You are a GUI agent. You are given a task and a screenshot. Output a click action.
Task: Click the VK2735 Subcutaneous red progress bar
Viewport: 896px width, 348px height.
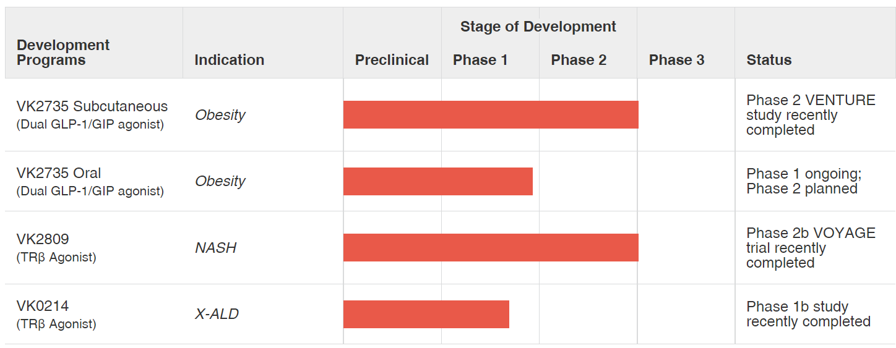coord(491,115)
